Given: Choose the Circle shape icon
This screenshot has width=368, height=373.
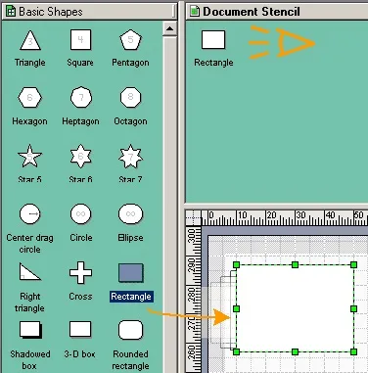Looking at the screenshot, I should [x=80, y=214].
